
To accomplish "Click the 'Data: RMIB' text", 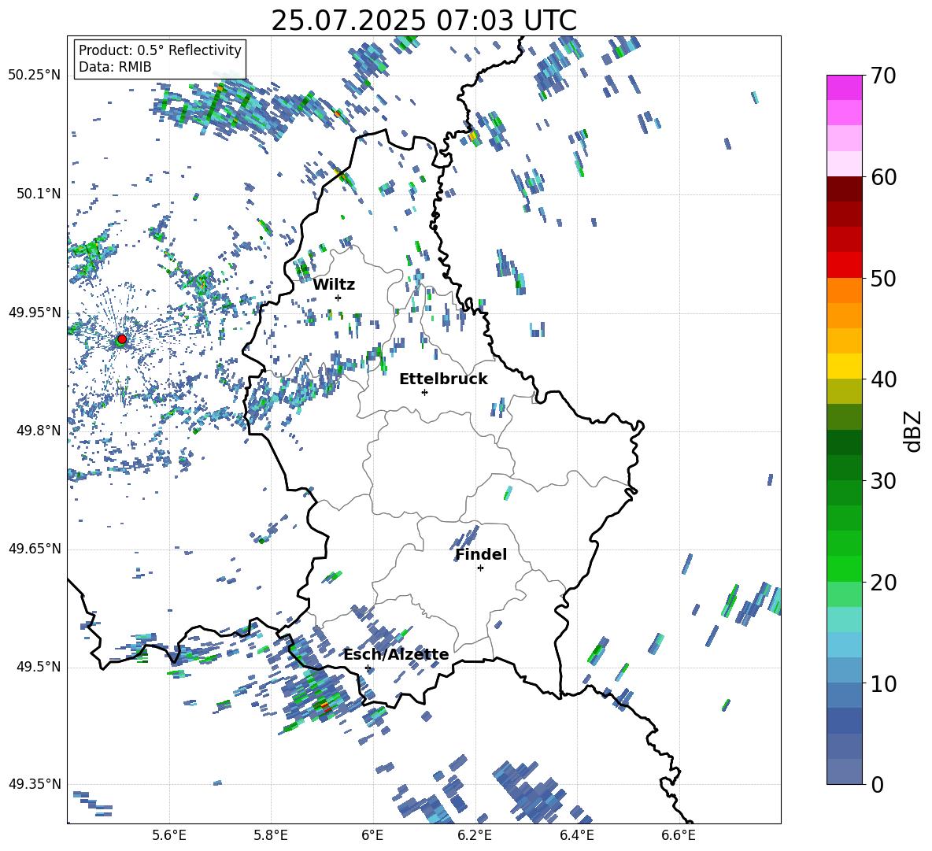I will [115, 67].
